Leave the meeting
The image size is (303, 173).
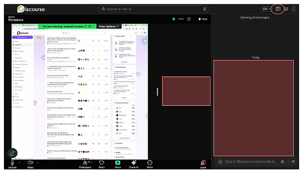tap(203, 165)
